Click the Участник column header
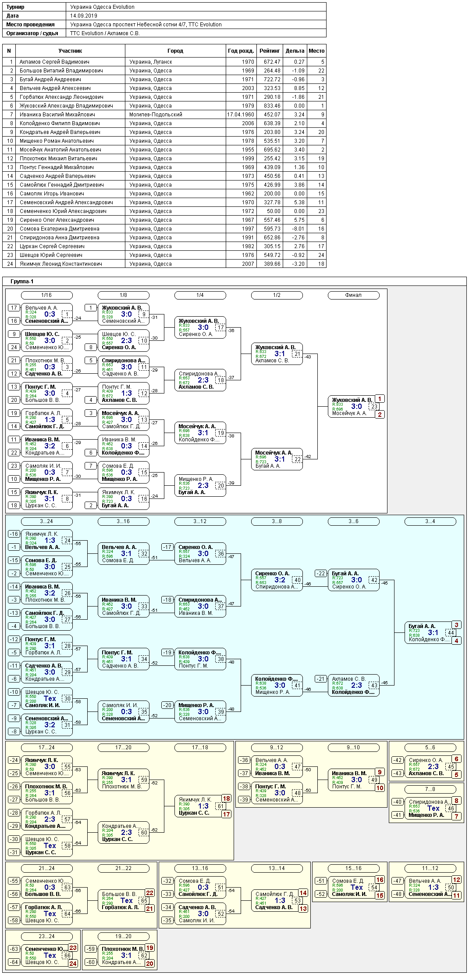469x975 pixels. [x=70, y=51]
